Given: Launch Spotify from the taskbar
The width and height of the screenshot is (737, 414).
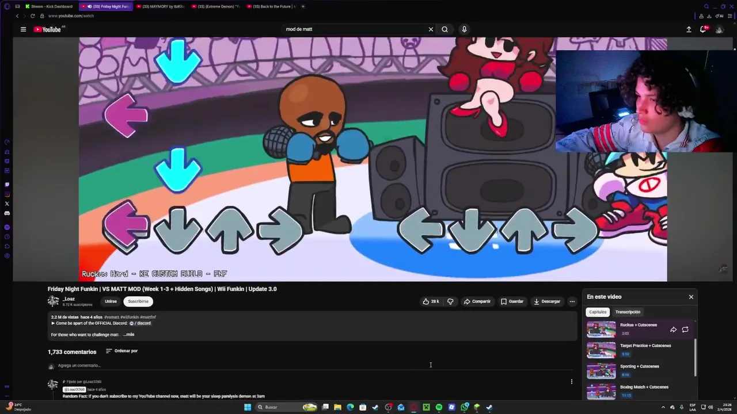Looking at the screenshot, I should click(439, 407).
